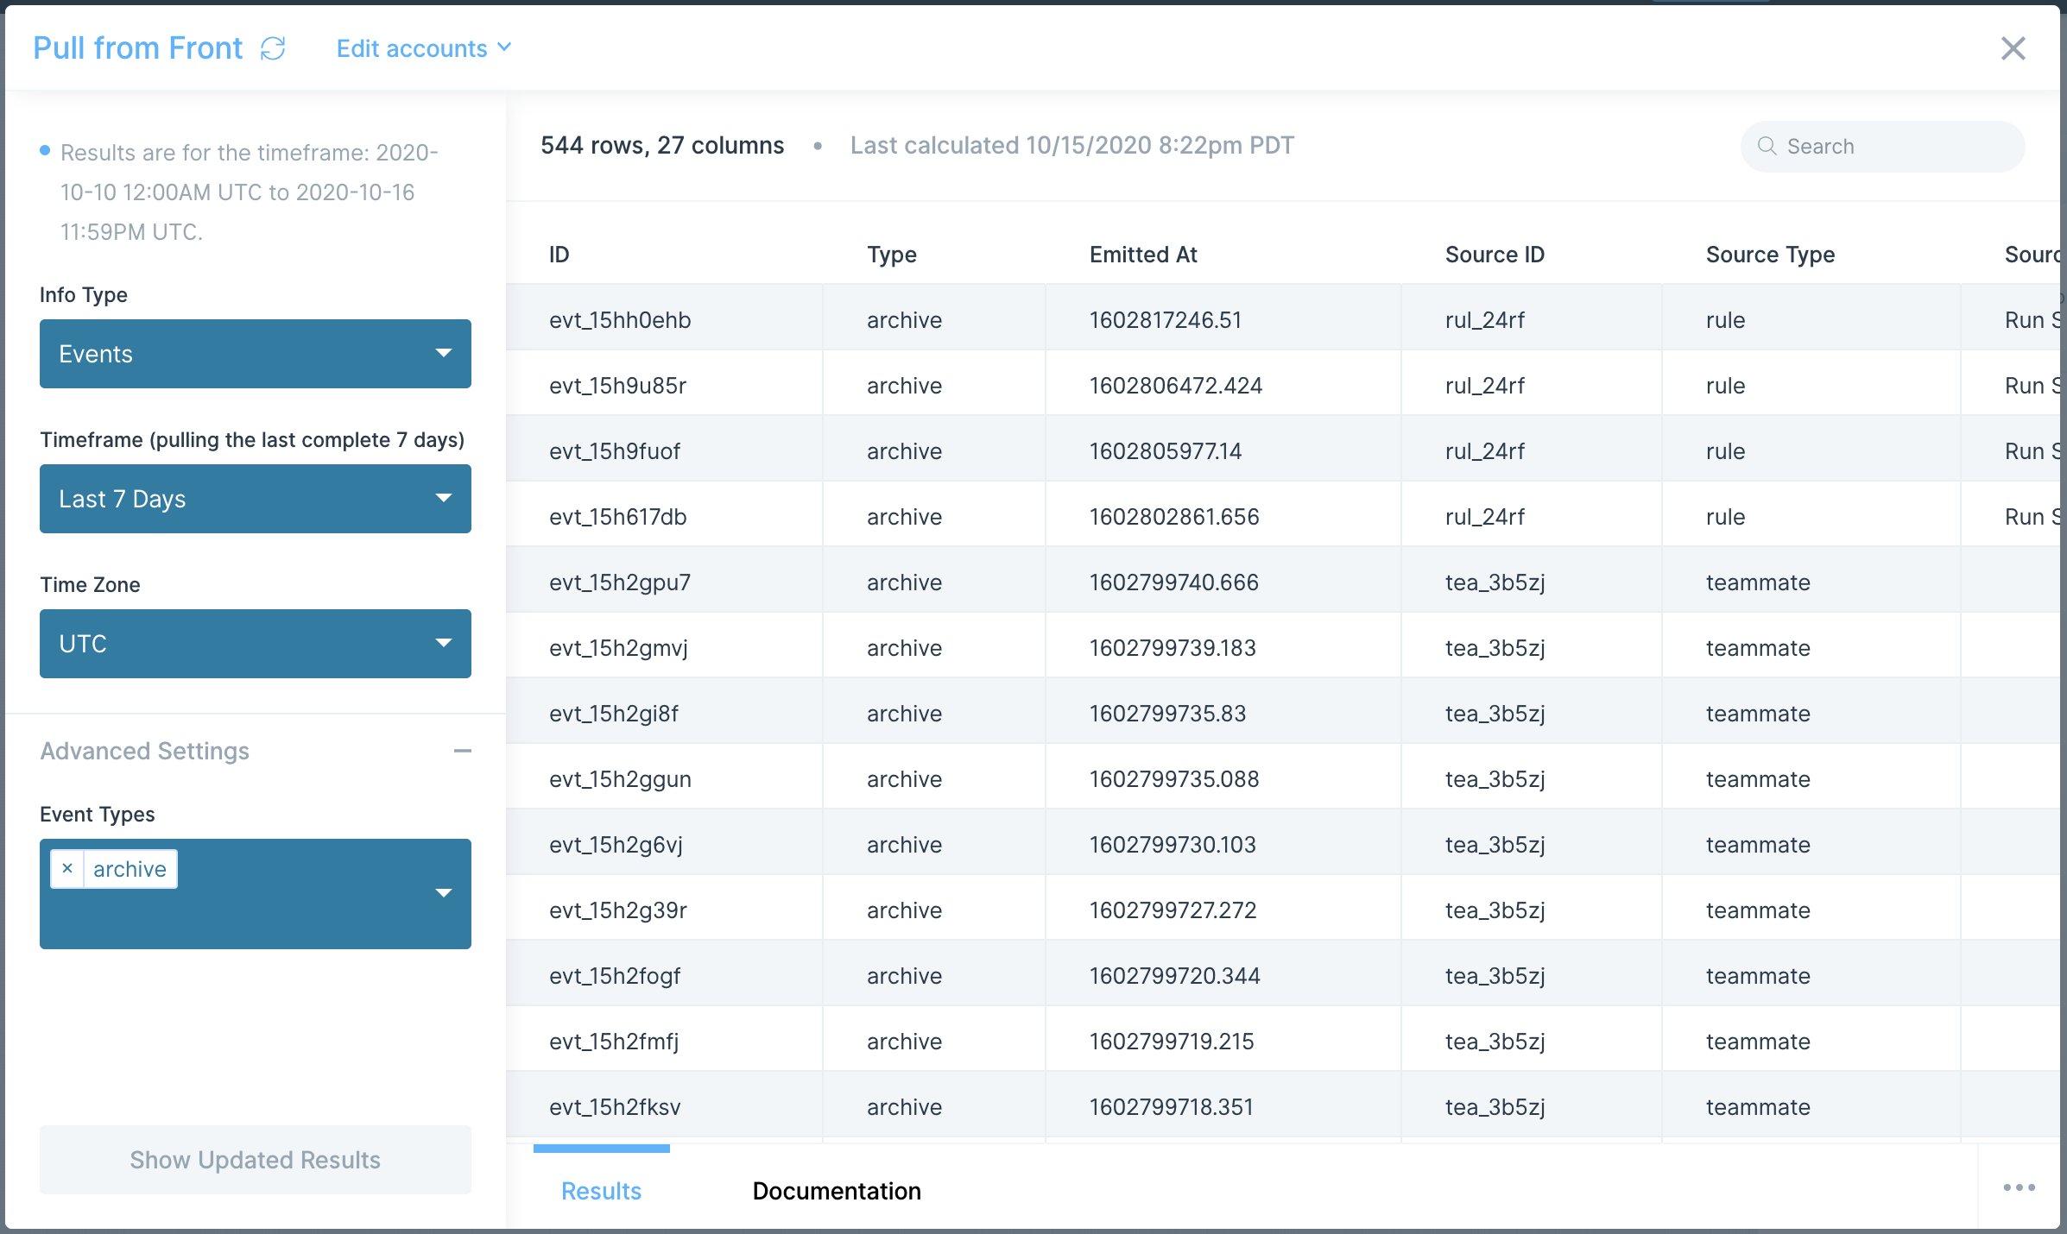
Task: Click the Emitted At column header
Action: click(1143, 255)
